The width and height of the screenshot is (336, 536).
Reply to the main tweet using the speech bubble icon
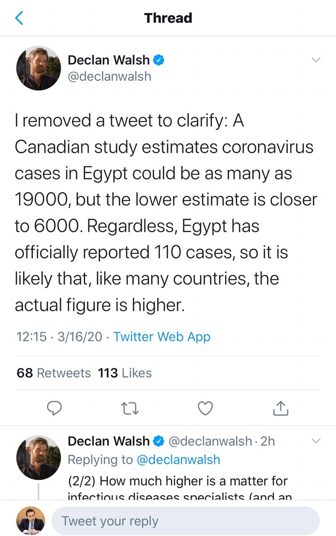point(54,408)
